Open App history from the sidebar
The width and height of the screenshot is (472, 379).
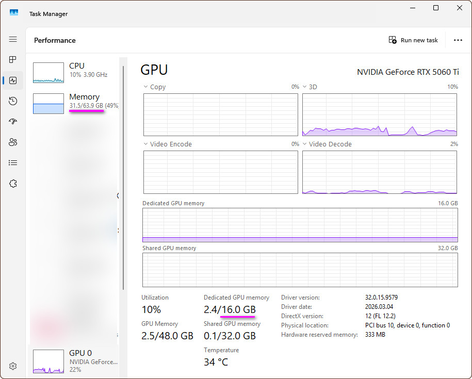click(x=13, y=101)
